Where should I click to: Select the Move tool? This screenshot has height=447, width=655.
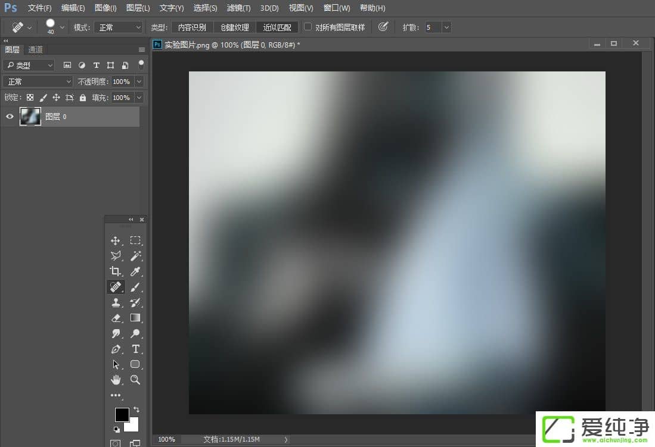(116, 240)
